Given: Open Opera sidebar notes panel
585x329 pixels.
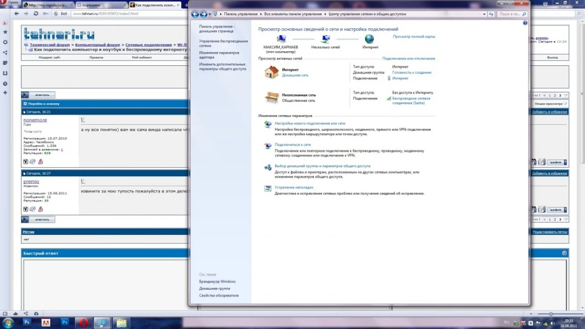Looking at the screenshot, I should click(5, 63).
